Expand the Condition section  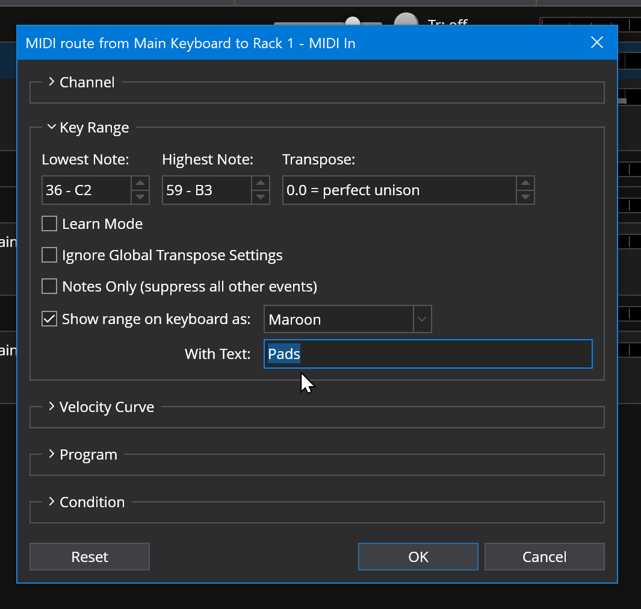pyautogui.click(x=51, y=502)
